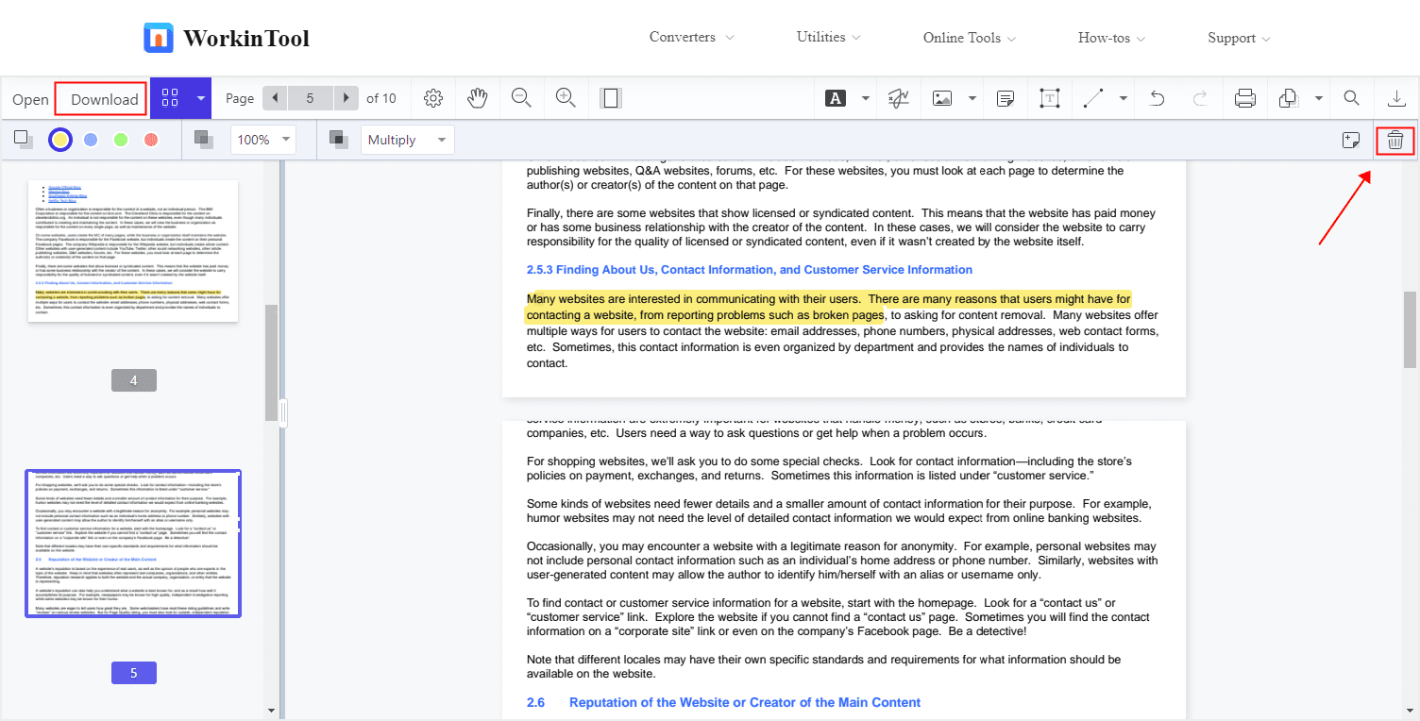1420x721 pixels.
Task: Open the Online Tools menu
Action: [970, 39]
